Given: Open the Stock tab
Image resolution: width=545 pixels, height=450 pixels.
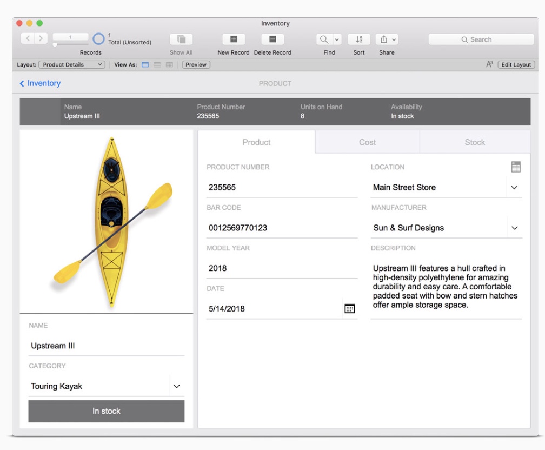Looking at the screenshot, I should click(x=475, y=142).
